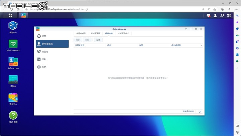Select 總覽 in Safe Access sidebar
Viewport: 241px width, 136px height.
[52, 36]
